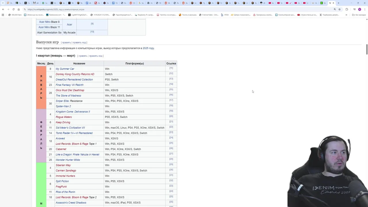This screenshot has height=207, width=368.
Task: Select the active Wikipedia tab
Action: click(331, 3)
